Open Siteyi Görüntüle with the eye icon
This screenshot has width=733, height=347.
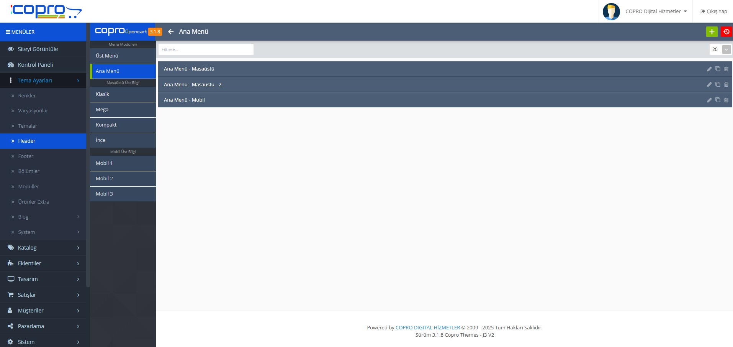(38, 49)
